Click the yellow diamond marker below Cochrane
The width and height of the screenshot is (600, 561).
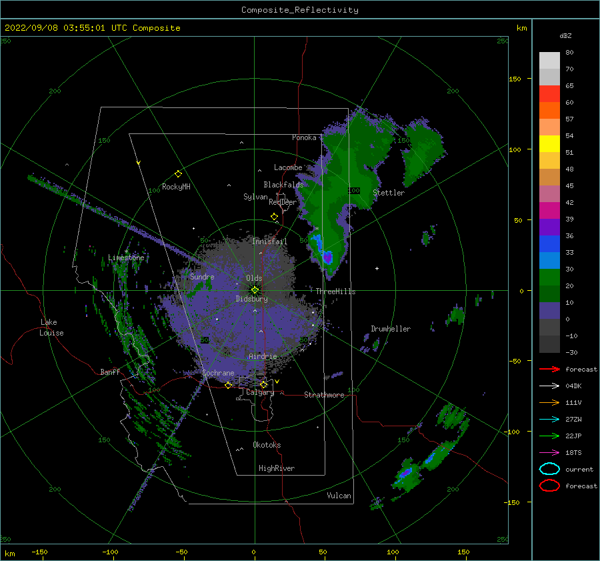coord(229,385)
